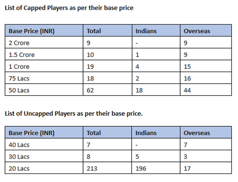Click the Total value 19 cell
238x182 pixels.
coord(91,67)
